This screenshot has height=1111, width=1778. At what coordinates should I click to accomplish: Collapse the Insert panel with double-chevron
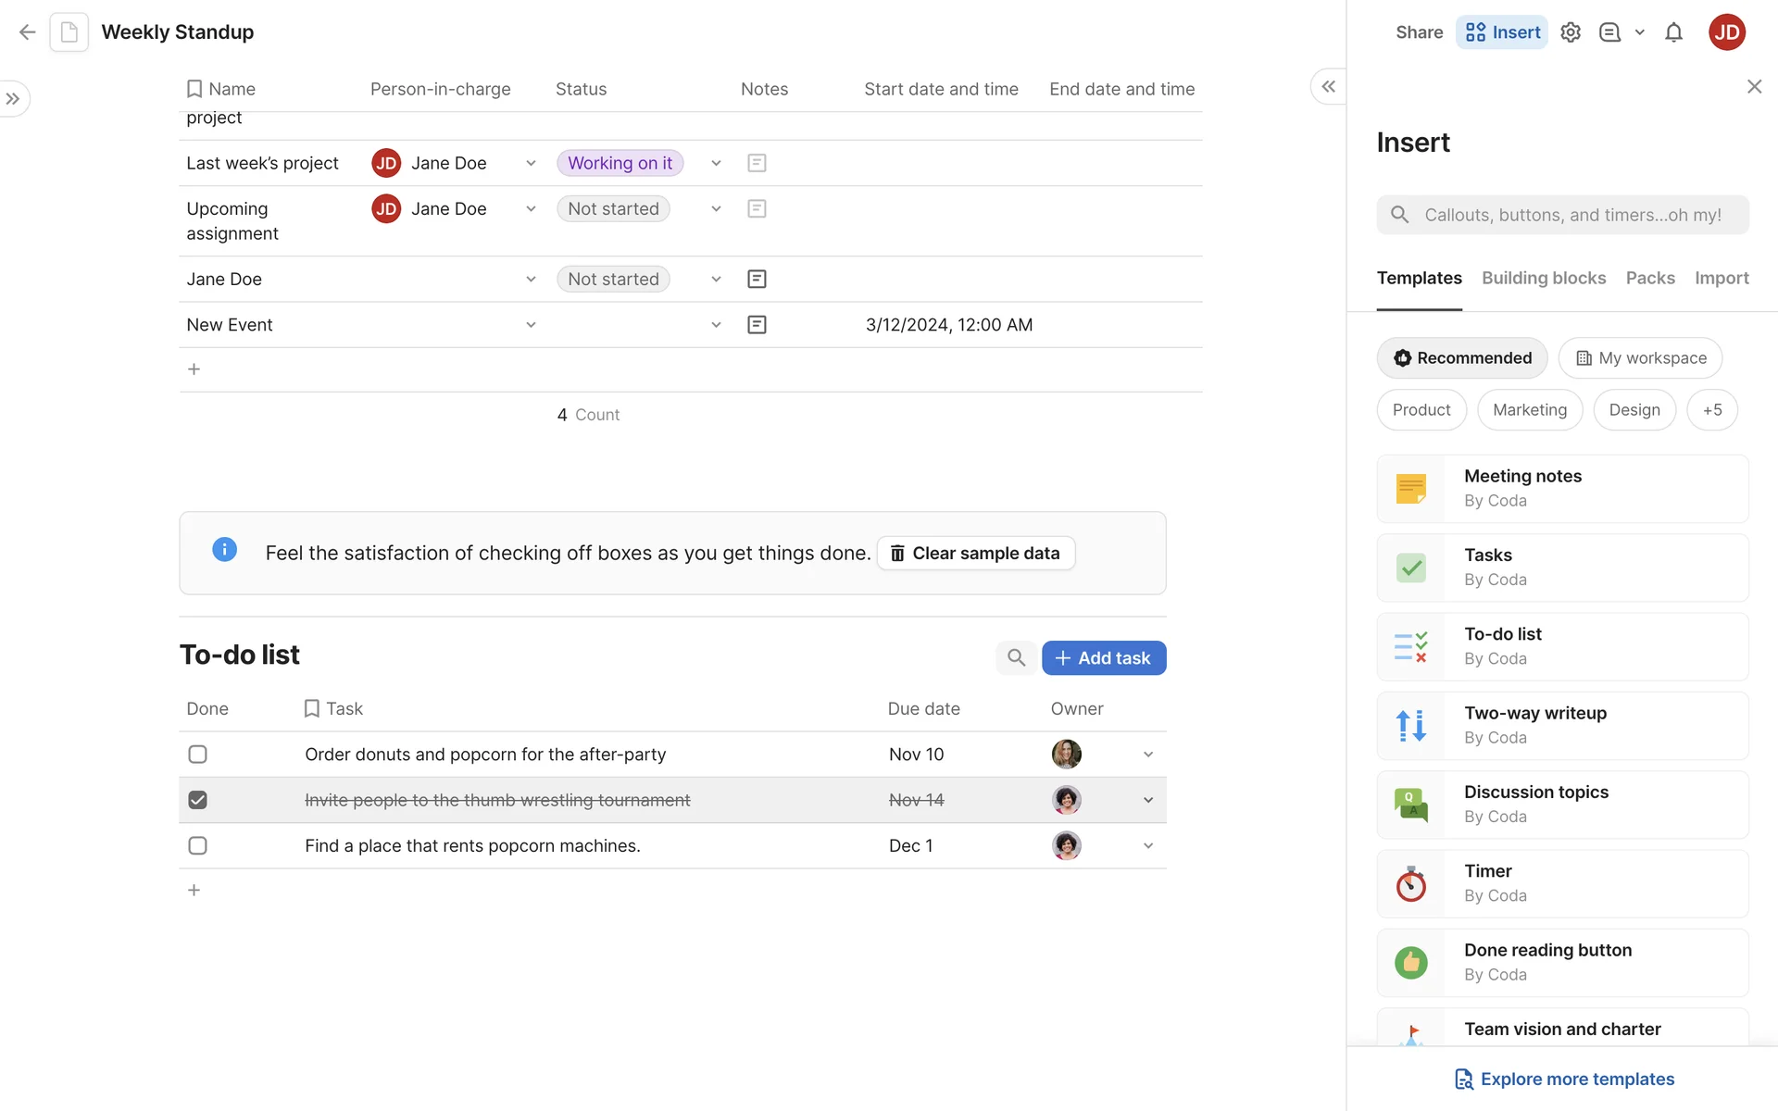[x=1328, y=86]
